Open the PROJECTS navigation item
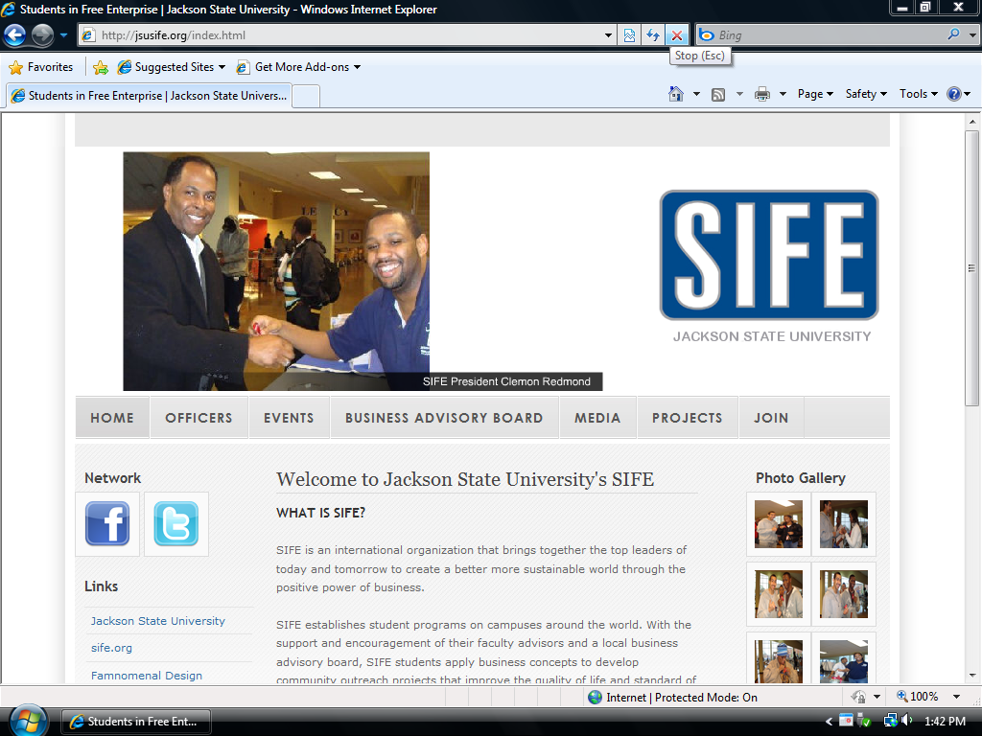Viewport: 982px width, 736px height. (687, 418)
